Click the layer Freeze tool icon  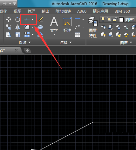click(118, 27)
